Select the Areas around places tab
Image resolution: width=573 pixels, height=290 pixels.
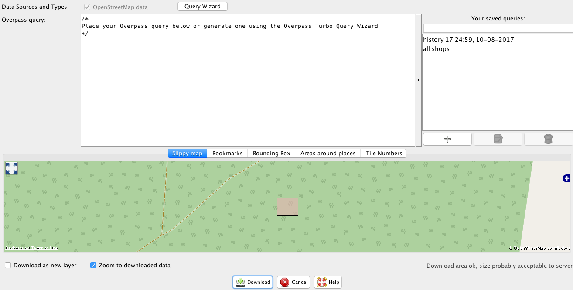click(x=327, y=153)
